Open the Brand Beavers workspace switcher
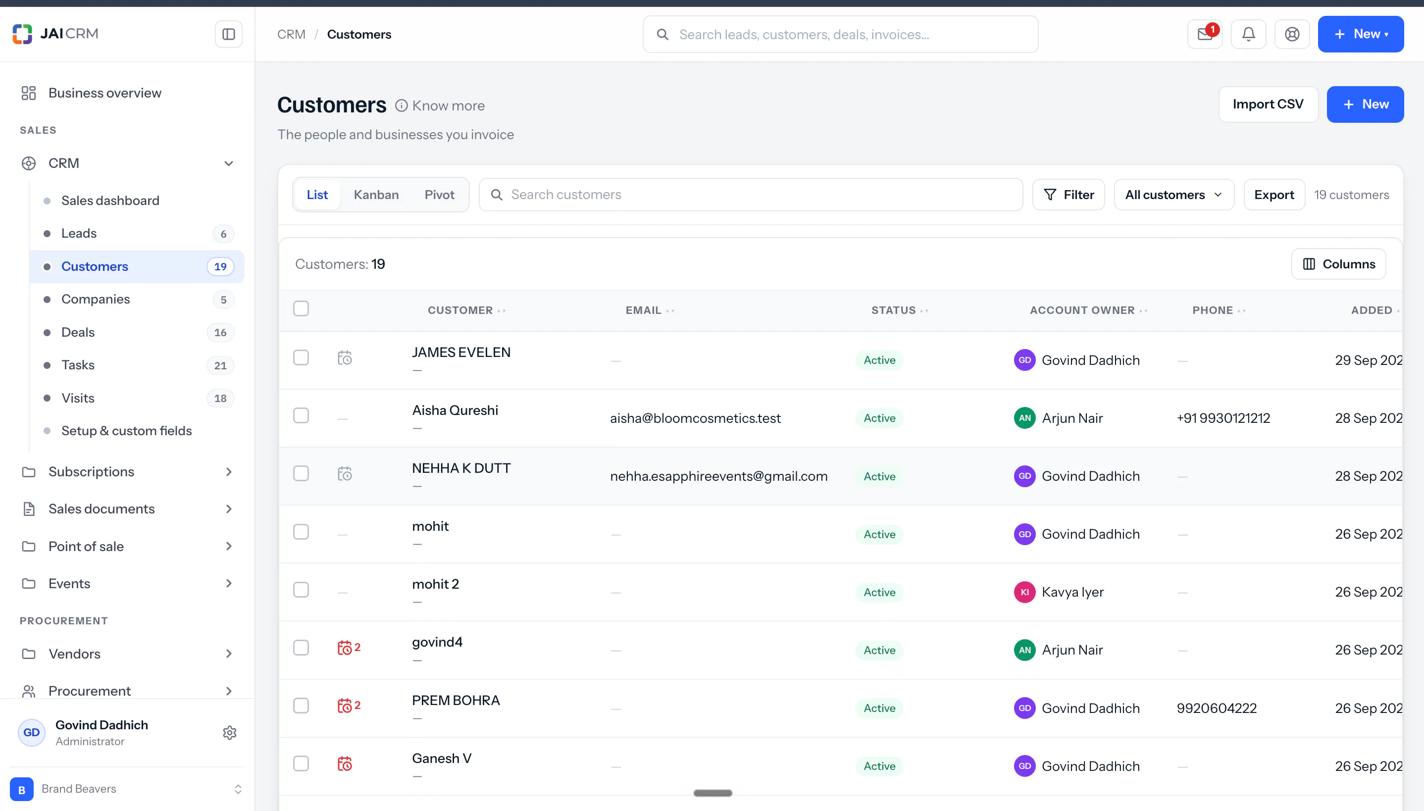 [x=127, y=789]
